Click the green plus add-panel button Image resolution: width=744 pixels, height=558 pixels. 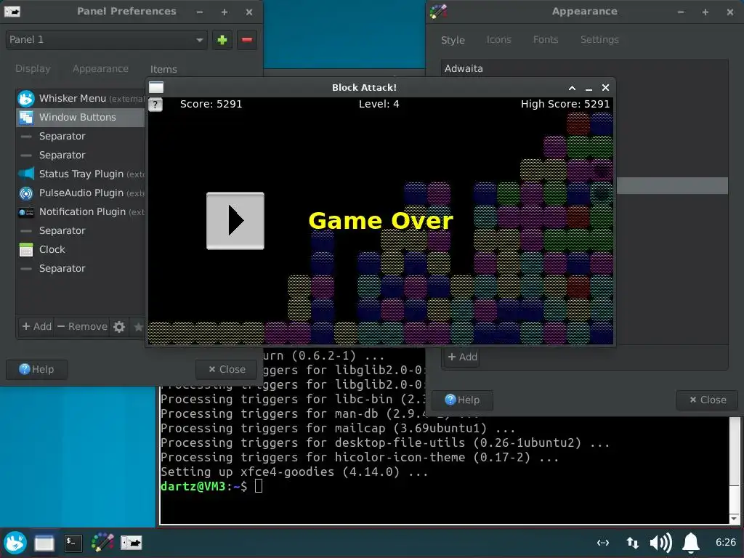[222, 40]
